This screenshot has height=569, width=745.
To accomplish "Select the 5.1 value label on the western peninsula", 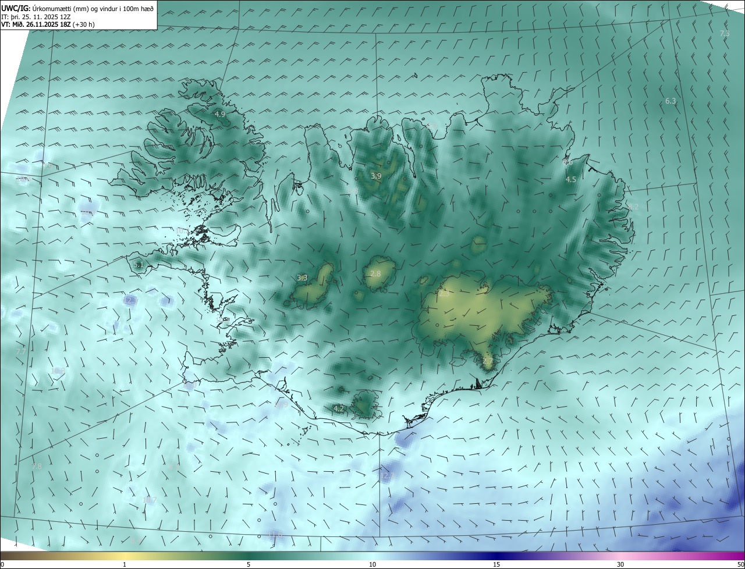I will 138,265.
